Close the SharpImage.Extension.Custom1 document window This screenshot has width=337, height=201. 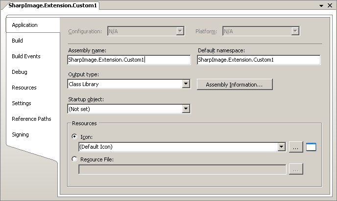331,5
